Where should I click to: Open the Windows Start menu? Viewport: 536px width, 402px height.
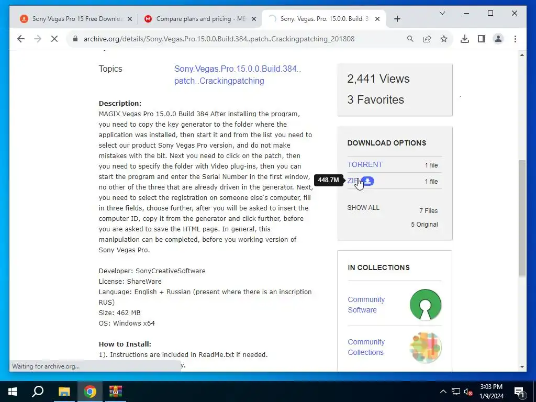coord(13,392)
